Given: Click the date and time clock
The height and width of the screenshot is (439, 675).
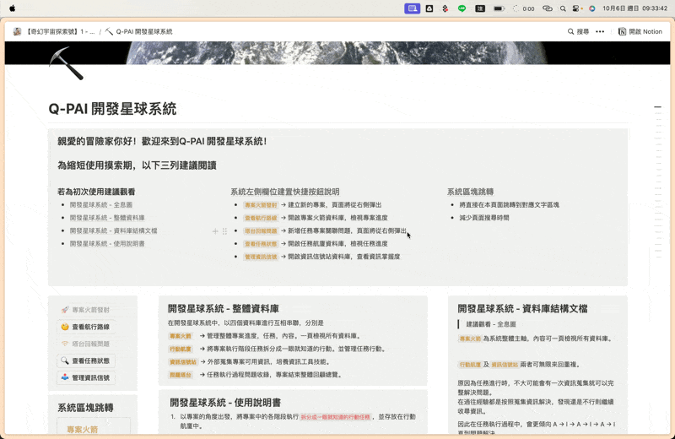Looking at the screenshot, I should click(x=635, y=8).
